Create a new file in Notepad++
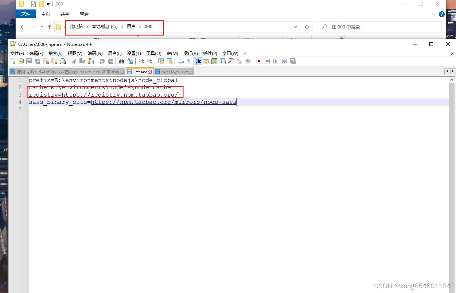 pos(12,61)
